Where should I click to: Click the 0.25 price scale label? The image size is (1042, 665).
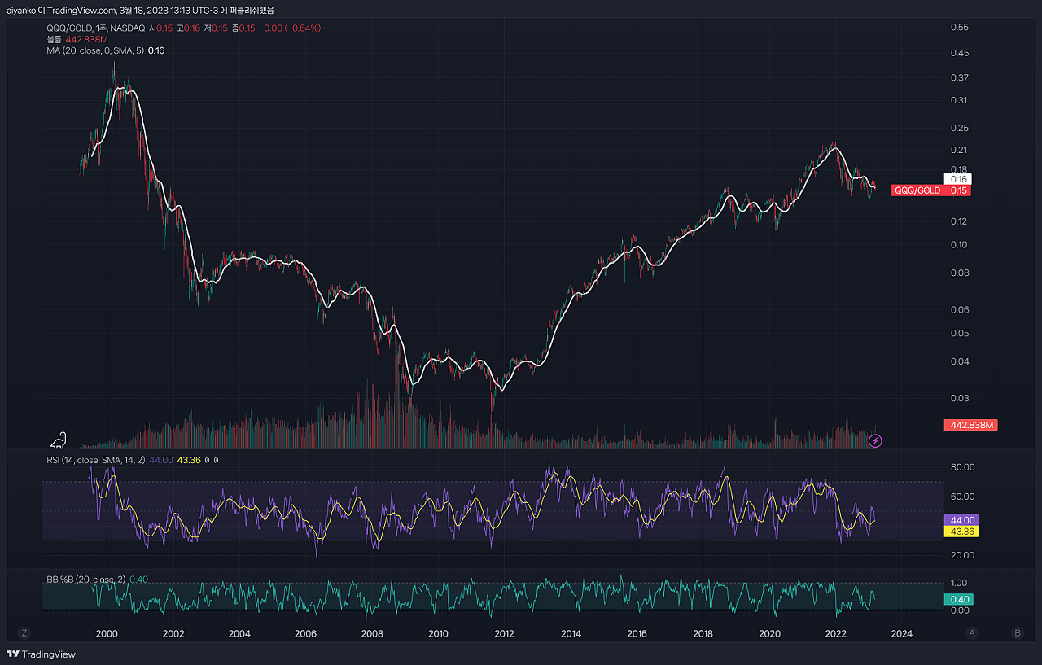tap(959, 128)
